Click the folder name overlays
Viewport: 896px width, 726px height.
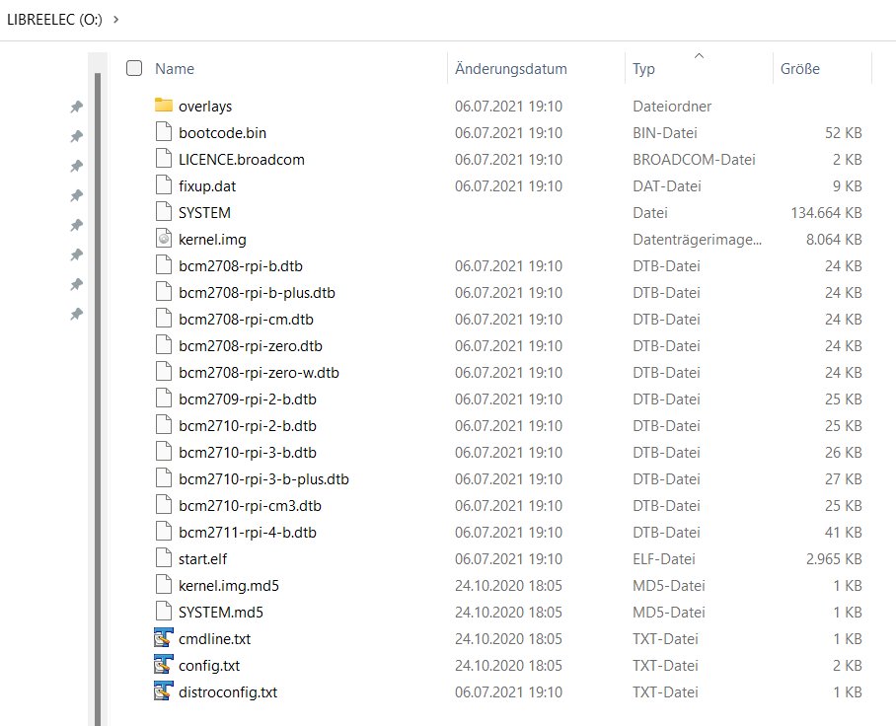[205, 107]
